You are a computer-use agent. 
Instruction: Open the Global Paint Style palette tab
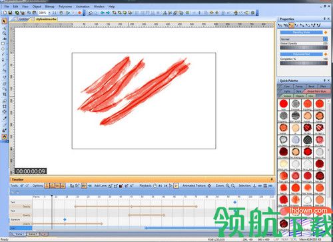tap(316, 91)
